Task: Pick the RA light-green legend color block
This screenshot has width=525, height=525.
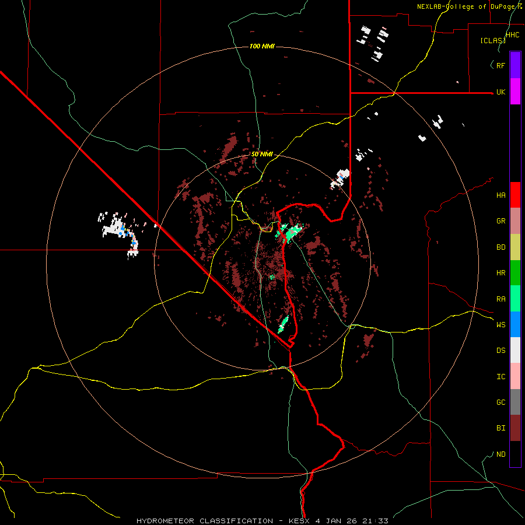Action: click(x=515, y=299)
